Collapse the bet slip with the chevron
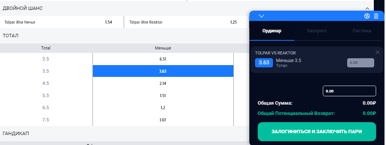The width and height of the screenshot is (386, 145). [262, 16]
